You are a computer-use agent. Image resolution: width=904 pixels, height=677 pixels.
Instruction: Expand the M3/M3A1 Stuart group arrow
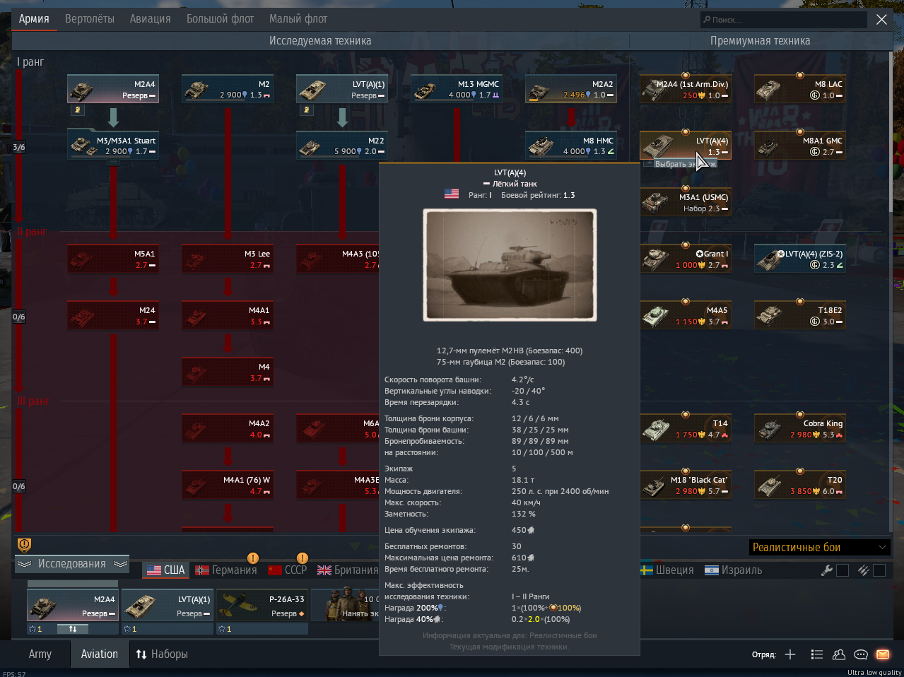coord(113,163)
